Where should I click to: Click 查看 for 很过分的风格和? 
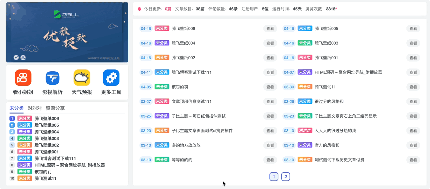pyautogui.click(x=413, y=101)
